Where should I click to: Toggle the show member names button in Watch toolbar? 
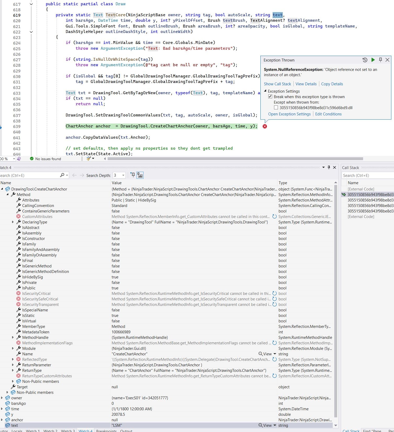pyautogui.click(x=140, y=175)
